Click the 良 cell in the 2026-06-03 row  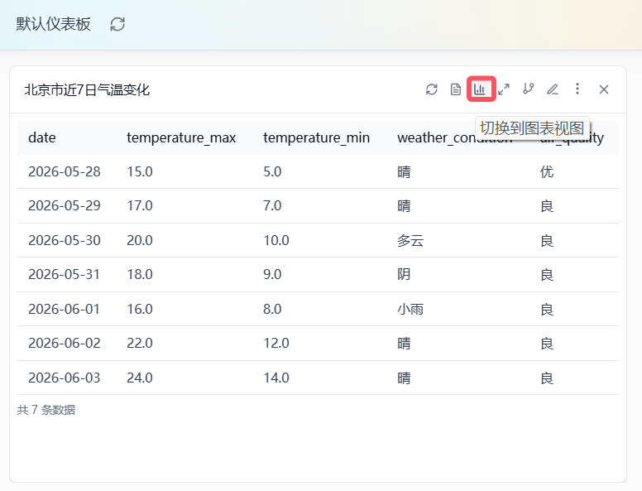pyautogui.click(x=547, y=378)
